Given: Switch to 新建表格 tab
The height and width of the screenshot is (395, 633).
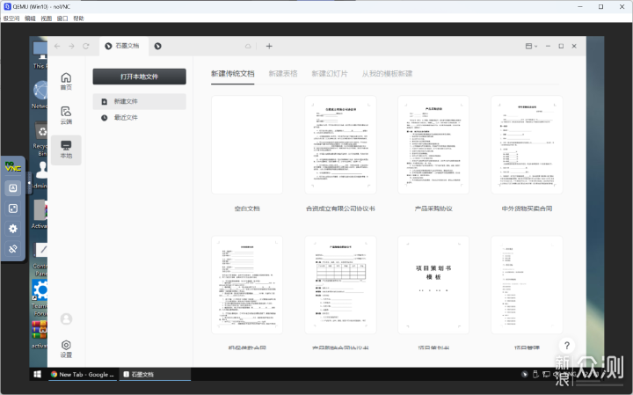Looking at the screenshot, I should tap(282, 74).
